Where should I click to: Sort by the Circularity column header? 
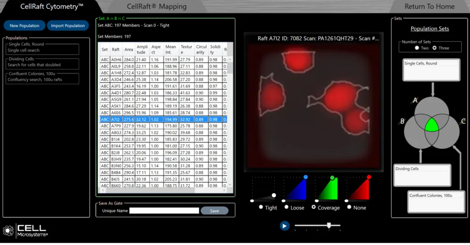201,50
